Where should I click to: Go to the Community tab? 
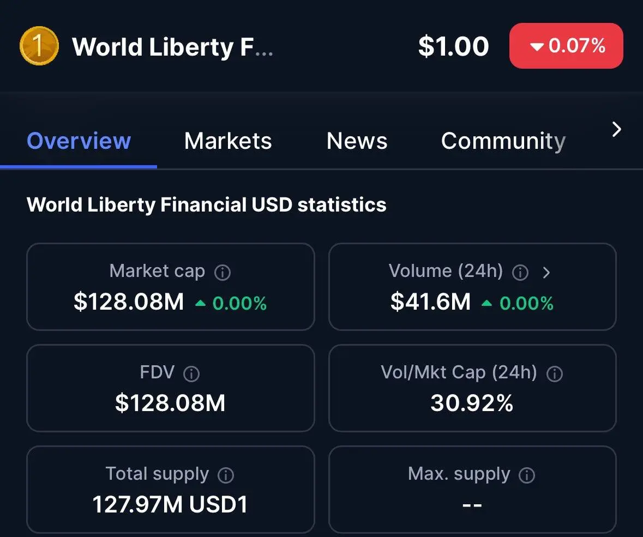[x=503, y=141]
